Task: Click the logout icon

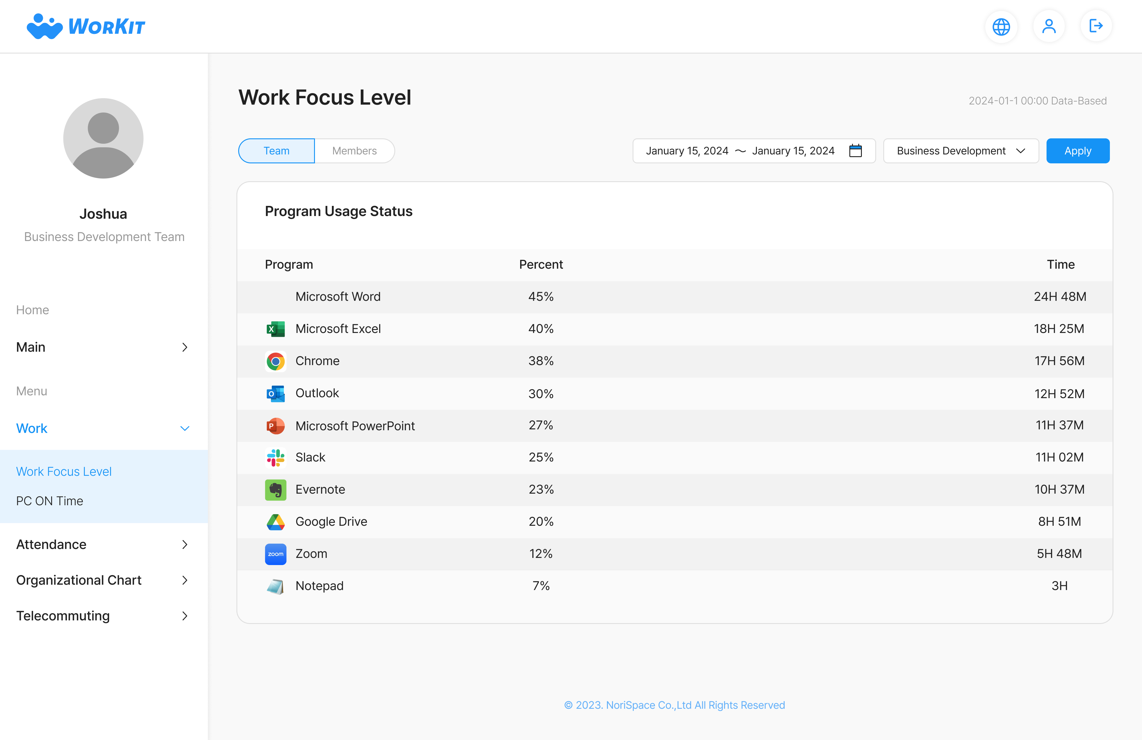Action: coord(1096,26)
